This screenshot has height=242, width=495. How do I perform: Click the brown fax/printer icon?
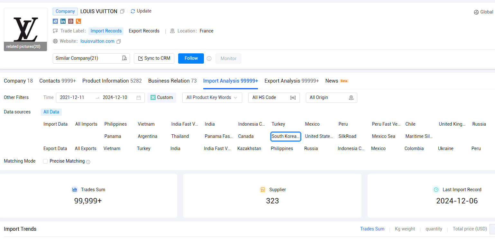(x=71, y=21)
